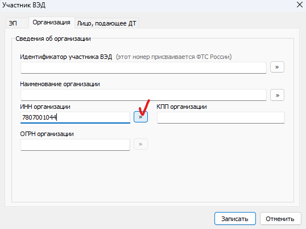This screenshot has width=306, height=229.
Task: Click the ОГРН организации label
Action: (x=47, y=134)
